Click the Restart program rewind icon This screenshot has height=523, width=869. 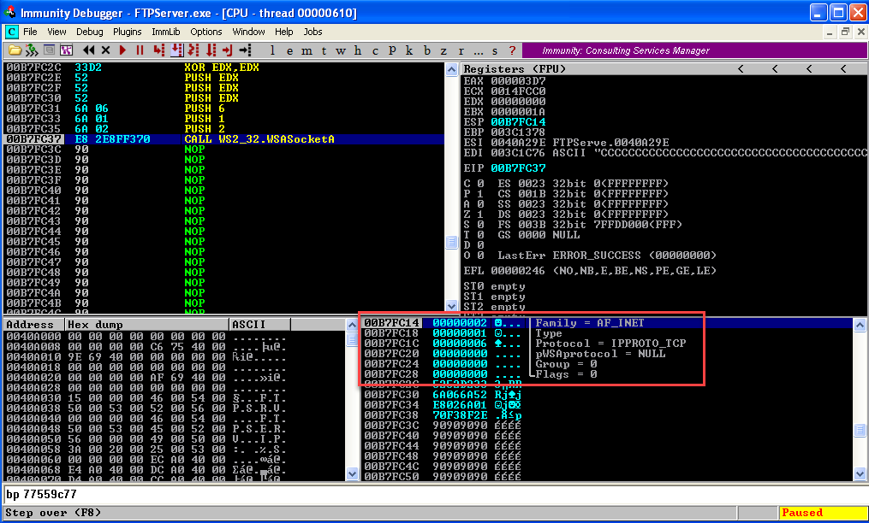coord(89,50)
